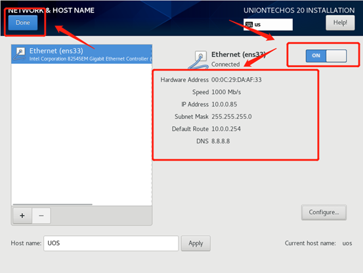Select the us keyboard layout indicator
363x273 pixels.
[268, 24]
